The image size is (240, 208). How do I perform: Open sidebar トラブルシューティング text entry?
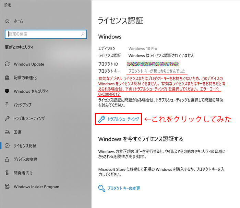click(29, 119)
